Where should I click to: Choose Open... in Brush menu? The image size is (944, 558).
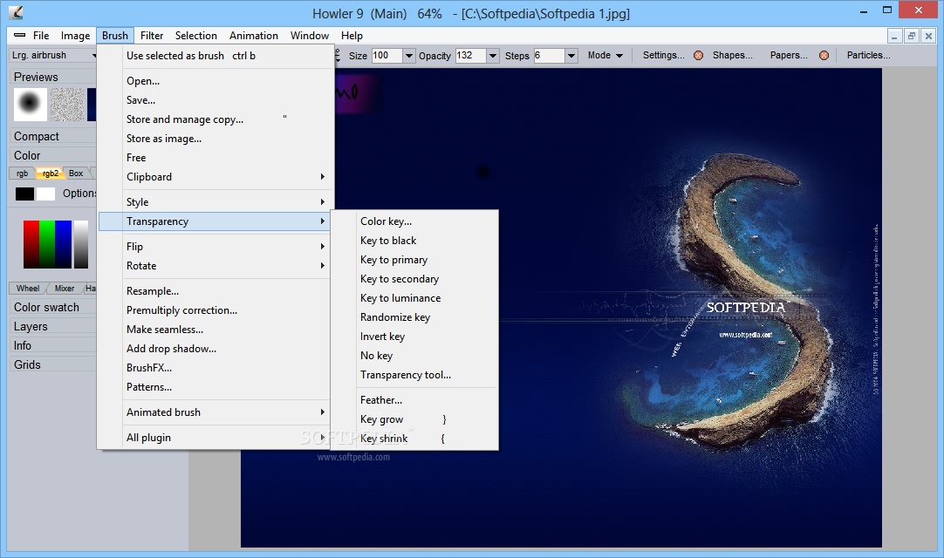(215, 81)
